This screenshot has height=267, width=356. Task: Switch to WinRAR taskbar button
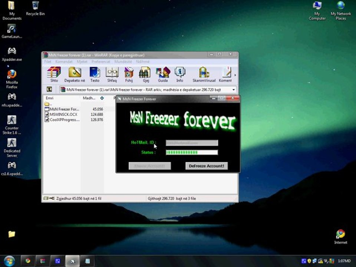coord(43,261)
